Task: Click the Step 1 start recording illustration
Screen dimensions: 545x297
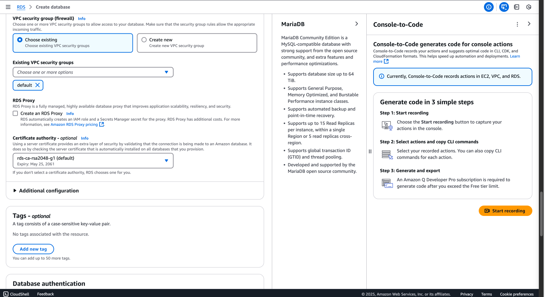Action: [x=387, y=125]
